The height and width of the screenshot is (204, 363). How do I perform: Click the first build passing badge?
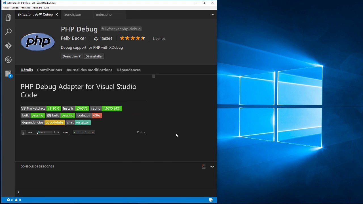(33, 116)
